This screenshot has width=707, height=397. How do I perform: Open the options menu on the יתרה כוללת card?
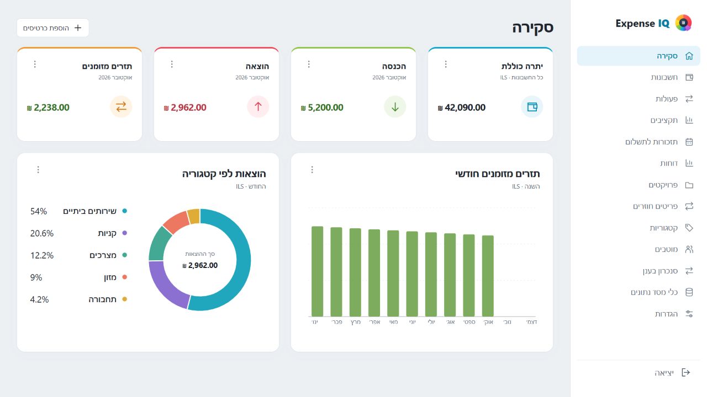446,65
